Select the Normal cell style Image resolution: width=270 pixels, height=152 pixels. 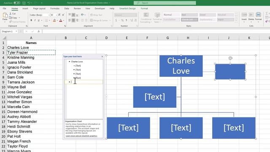pos(172,15)
